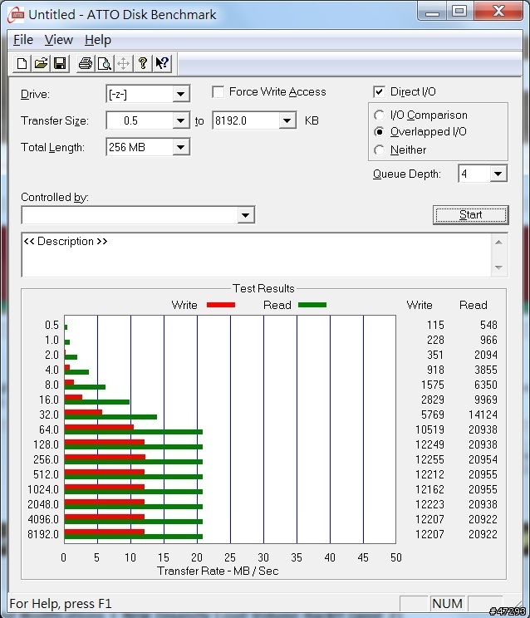This screenshot has width=530, height=618.
Task: Click the Save floppy disk icon
Action: point(60,63)
